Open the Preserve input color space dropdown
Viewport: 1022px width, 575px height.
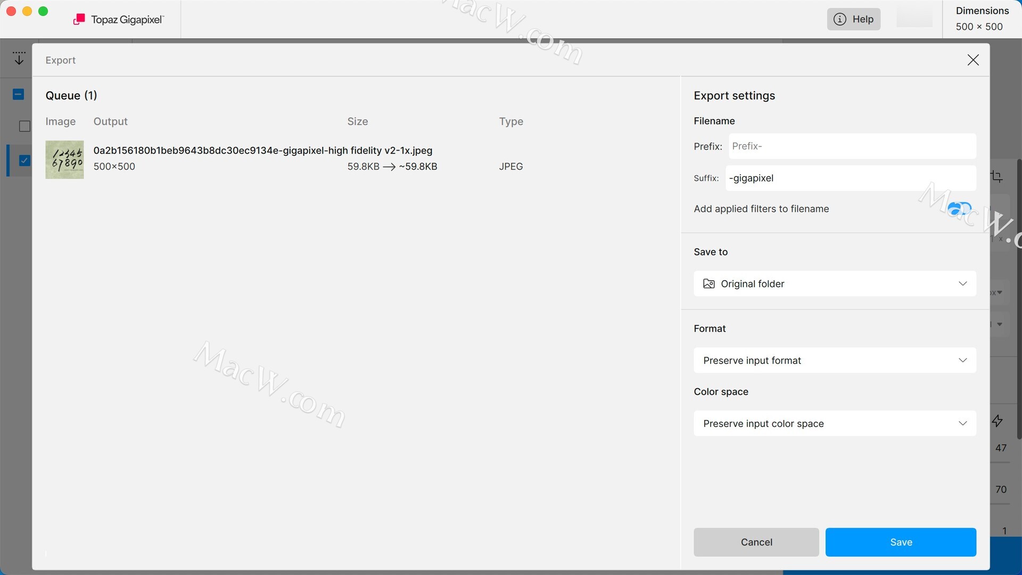point(835,423)
